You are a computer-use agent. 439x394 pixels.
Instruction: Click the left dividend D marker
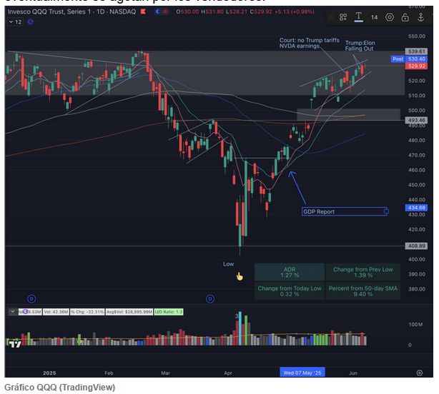(31, 299)
